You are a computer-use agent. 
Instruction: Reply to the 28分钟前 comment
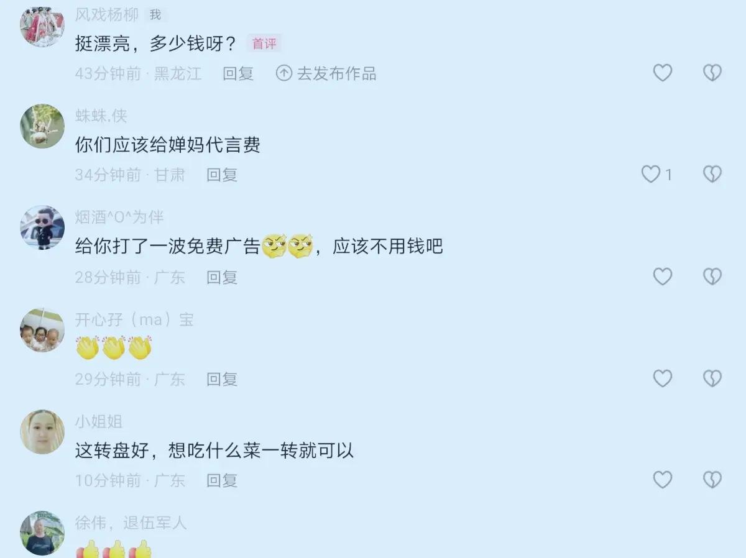tap(222, 277)
